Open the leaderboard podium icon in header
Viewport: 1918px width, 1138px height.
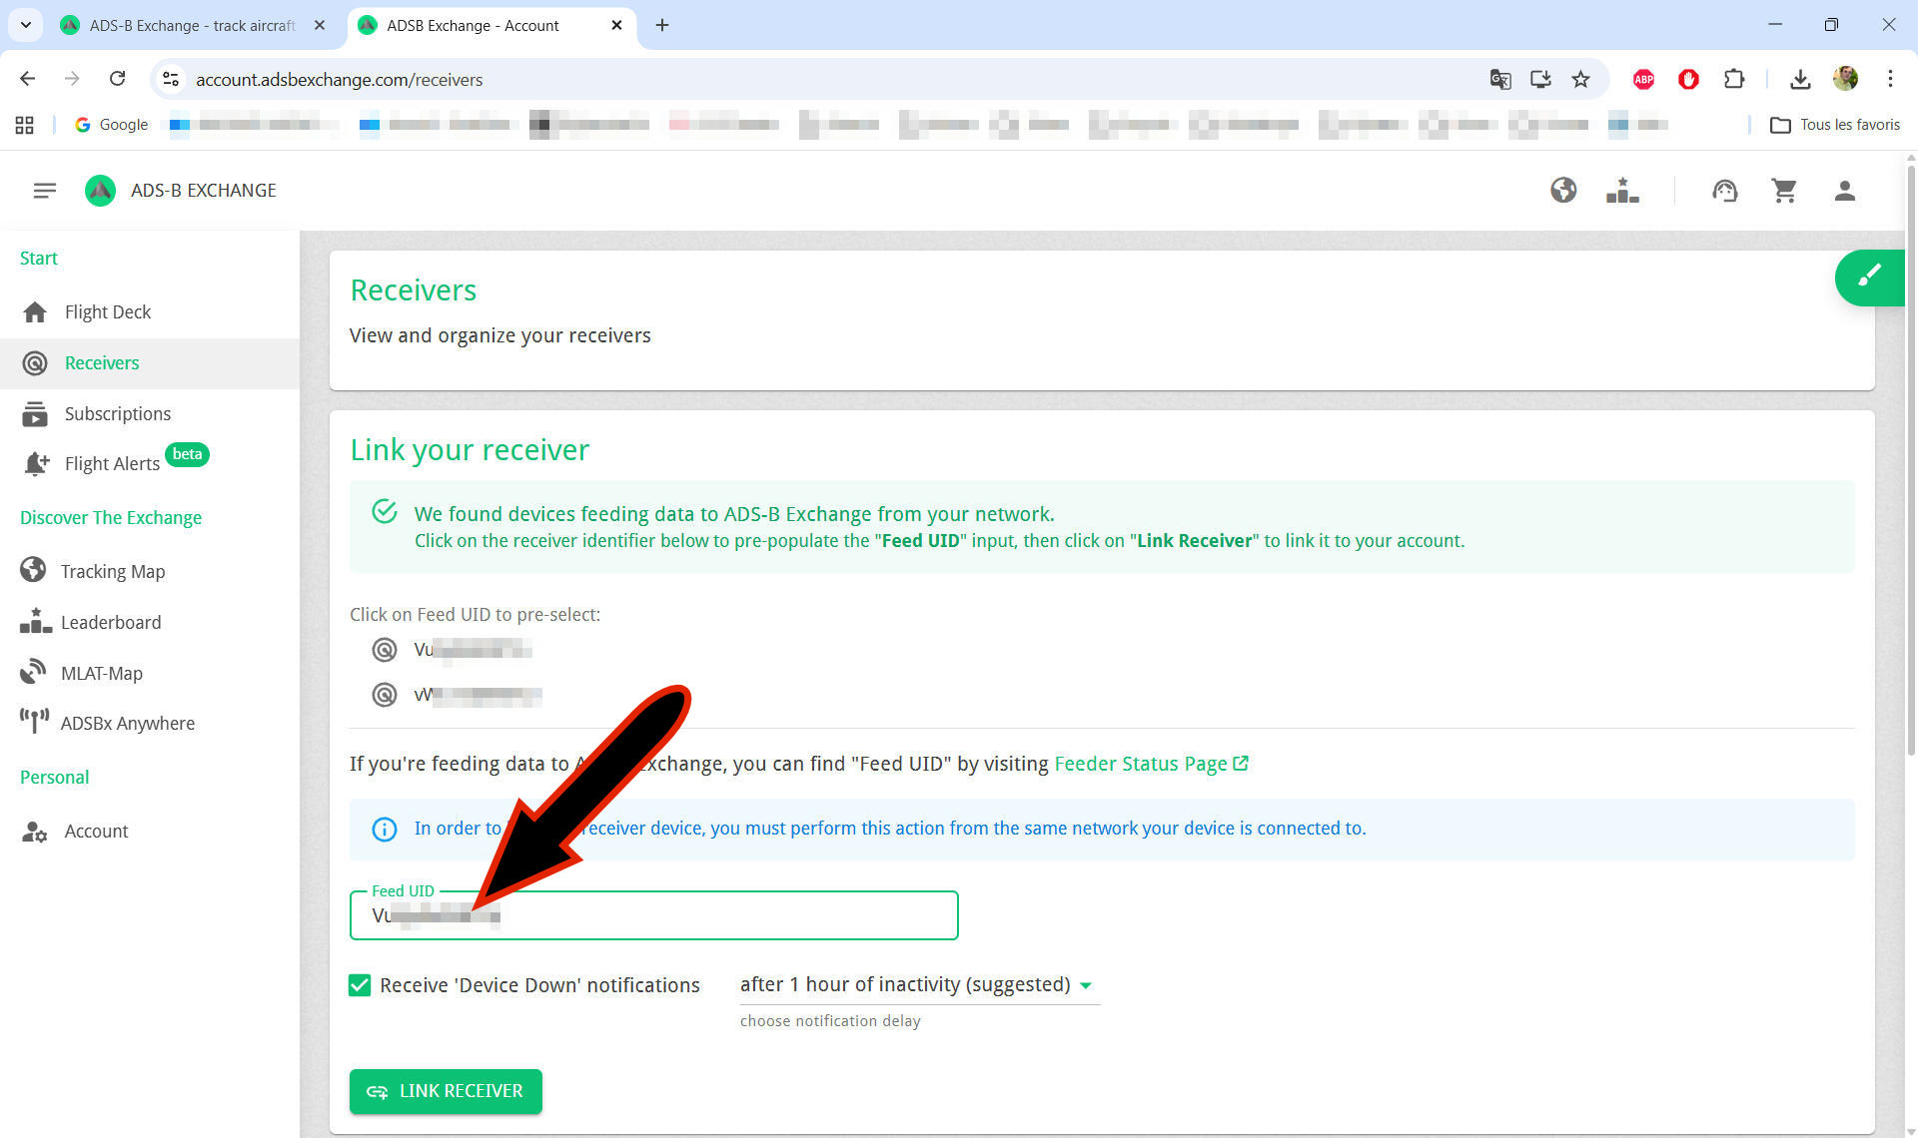coord(1622,190)
